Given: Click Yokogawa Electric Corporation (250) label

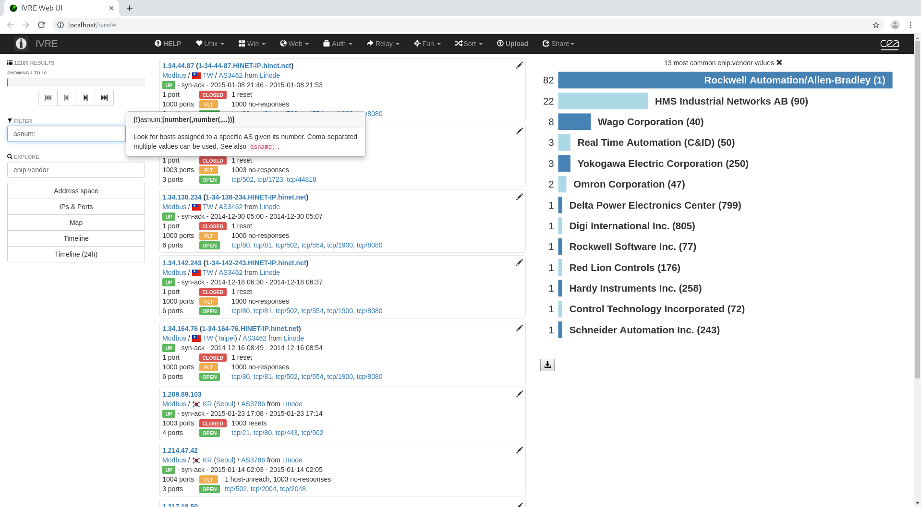Looking at the screenshot, I should click(663, 164).
